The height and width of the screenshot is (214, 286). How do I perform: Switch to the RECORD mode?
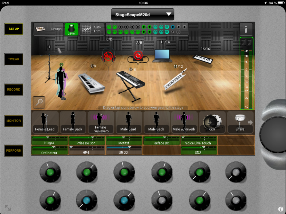(x=14, y=90)
